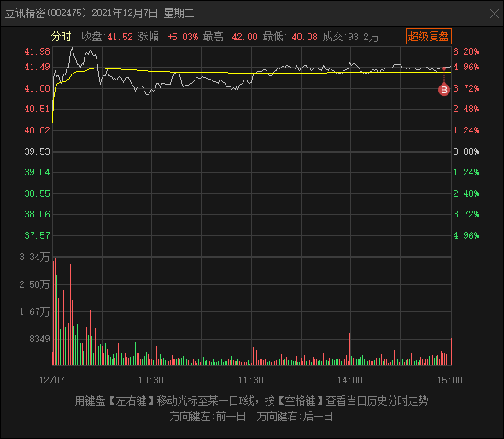
Task: Click the 1.67万 volume axis label
Action: coord(34,311)
